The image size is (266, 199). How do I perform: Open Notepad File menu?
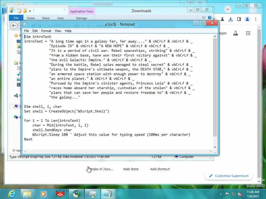(x=26, y=31)
